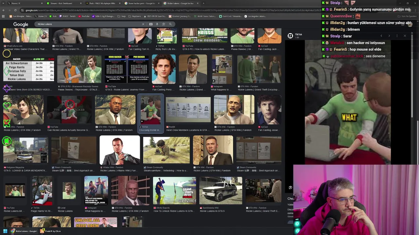Open Steam-samfunn Veiledning thumbnail

pyautogui.click(x=166, y=150)
